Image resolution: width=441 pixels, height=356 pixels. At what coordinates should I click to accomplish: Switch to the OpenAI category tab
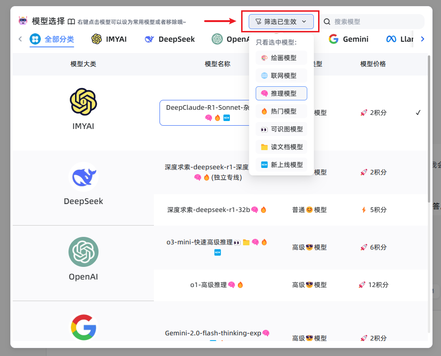click(231, 39)
